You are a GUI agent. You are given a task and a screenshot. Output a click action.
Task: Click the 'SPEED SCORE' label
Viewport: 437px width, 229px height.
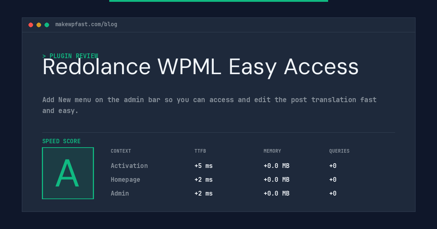[x=62, y=141]
